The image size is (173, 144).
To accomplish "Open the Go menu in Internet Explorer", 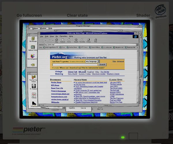I will [57, 36].
